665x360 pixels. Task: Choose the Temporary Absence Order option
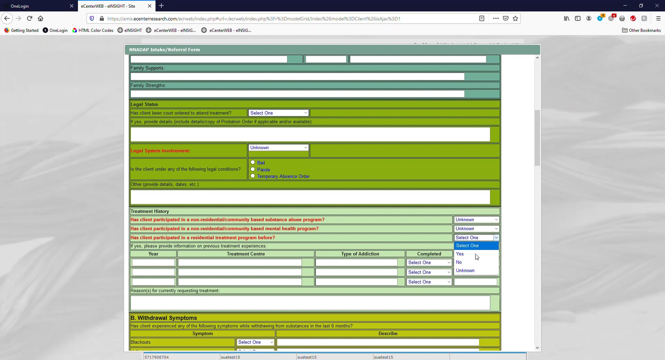pyautogui.click(x=253, y=176)
